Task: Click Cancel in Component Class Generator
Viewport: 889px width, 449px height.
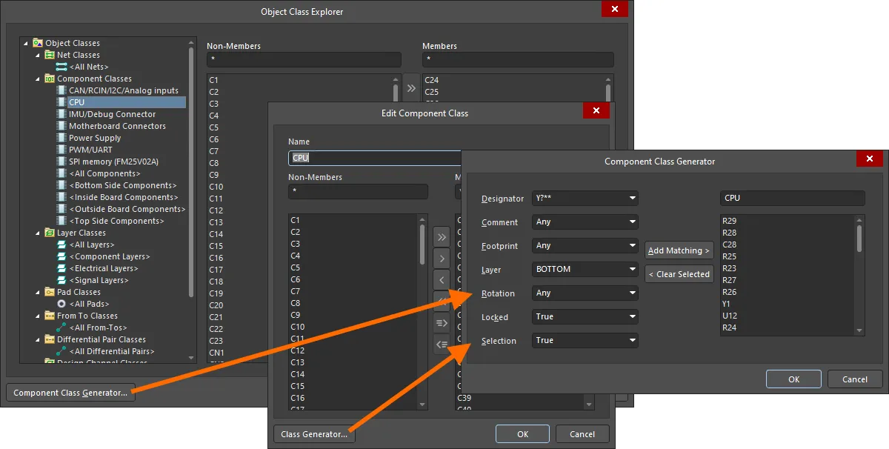Action: point(855,379)
